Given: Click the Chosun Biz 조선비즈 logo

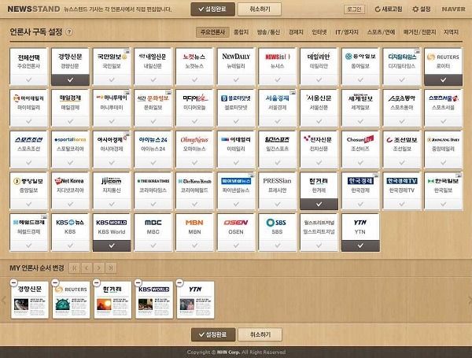Looking at the screenshot, I should point(360,139).
